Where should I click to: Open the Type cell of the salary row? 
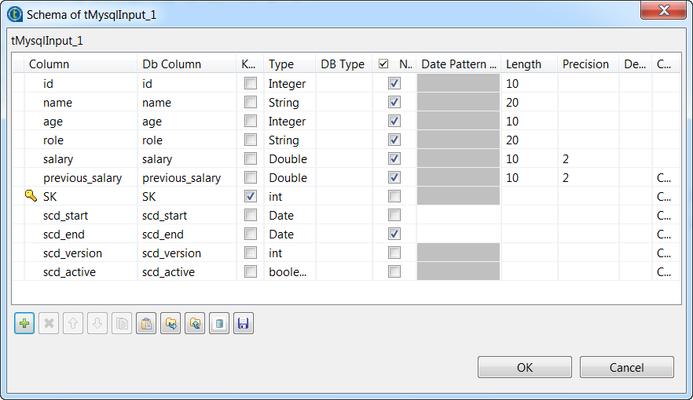pos(289,158)
